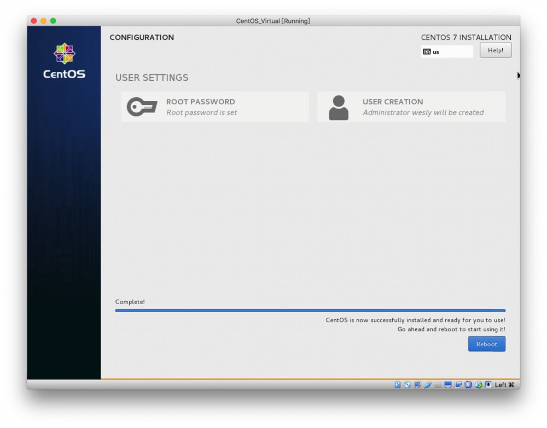
Task: Click the 'ROOT PASSWORD' heading
Action: (x=200, y=102)
